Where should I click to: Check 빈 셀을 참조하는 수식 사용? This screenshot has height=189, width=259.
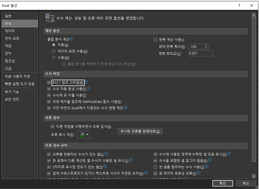[x=155, y=167]
